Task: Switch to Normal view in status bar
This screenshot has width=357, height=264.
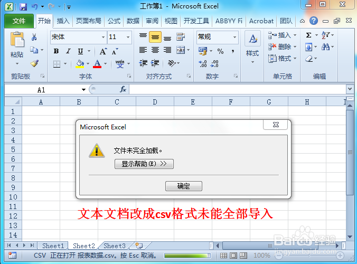Action: pyautogui.click(x=223, y=256)
